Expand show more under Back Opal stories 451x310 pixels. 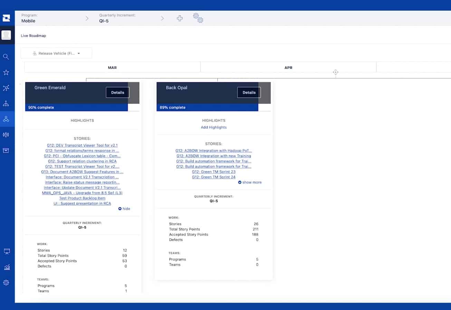tap(250, 182)
